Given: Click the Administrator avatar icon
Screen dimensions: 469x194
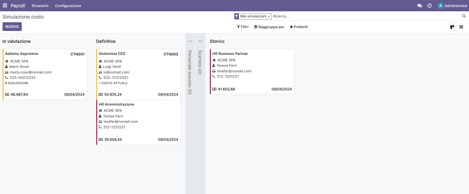Looking at the screenshot, I should point(441,6).
